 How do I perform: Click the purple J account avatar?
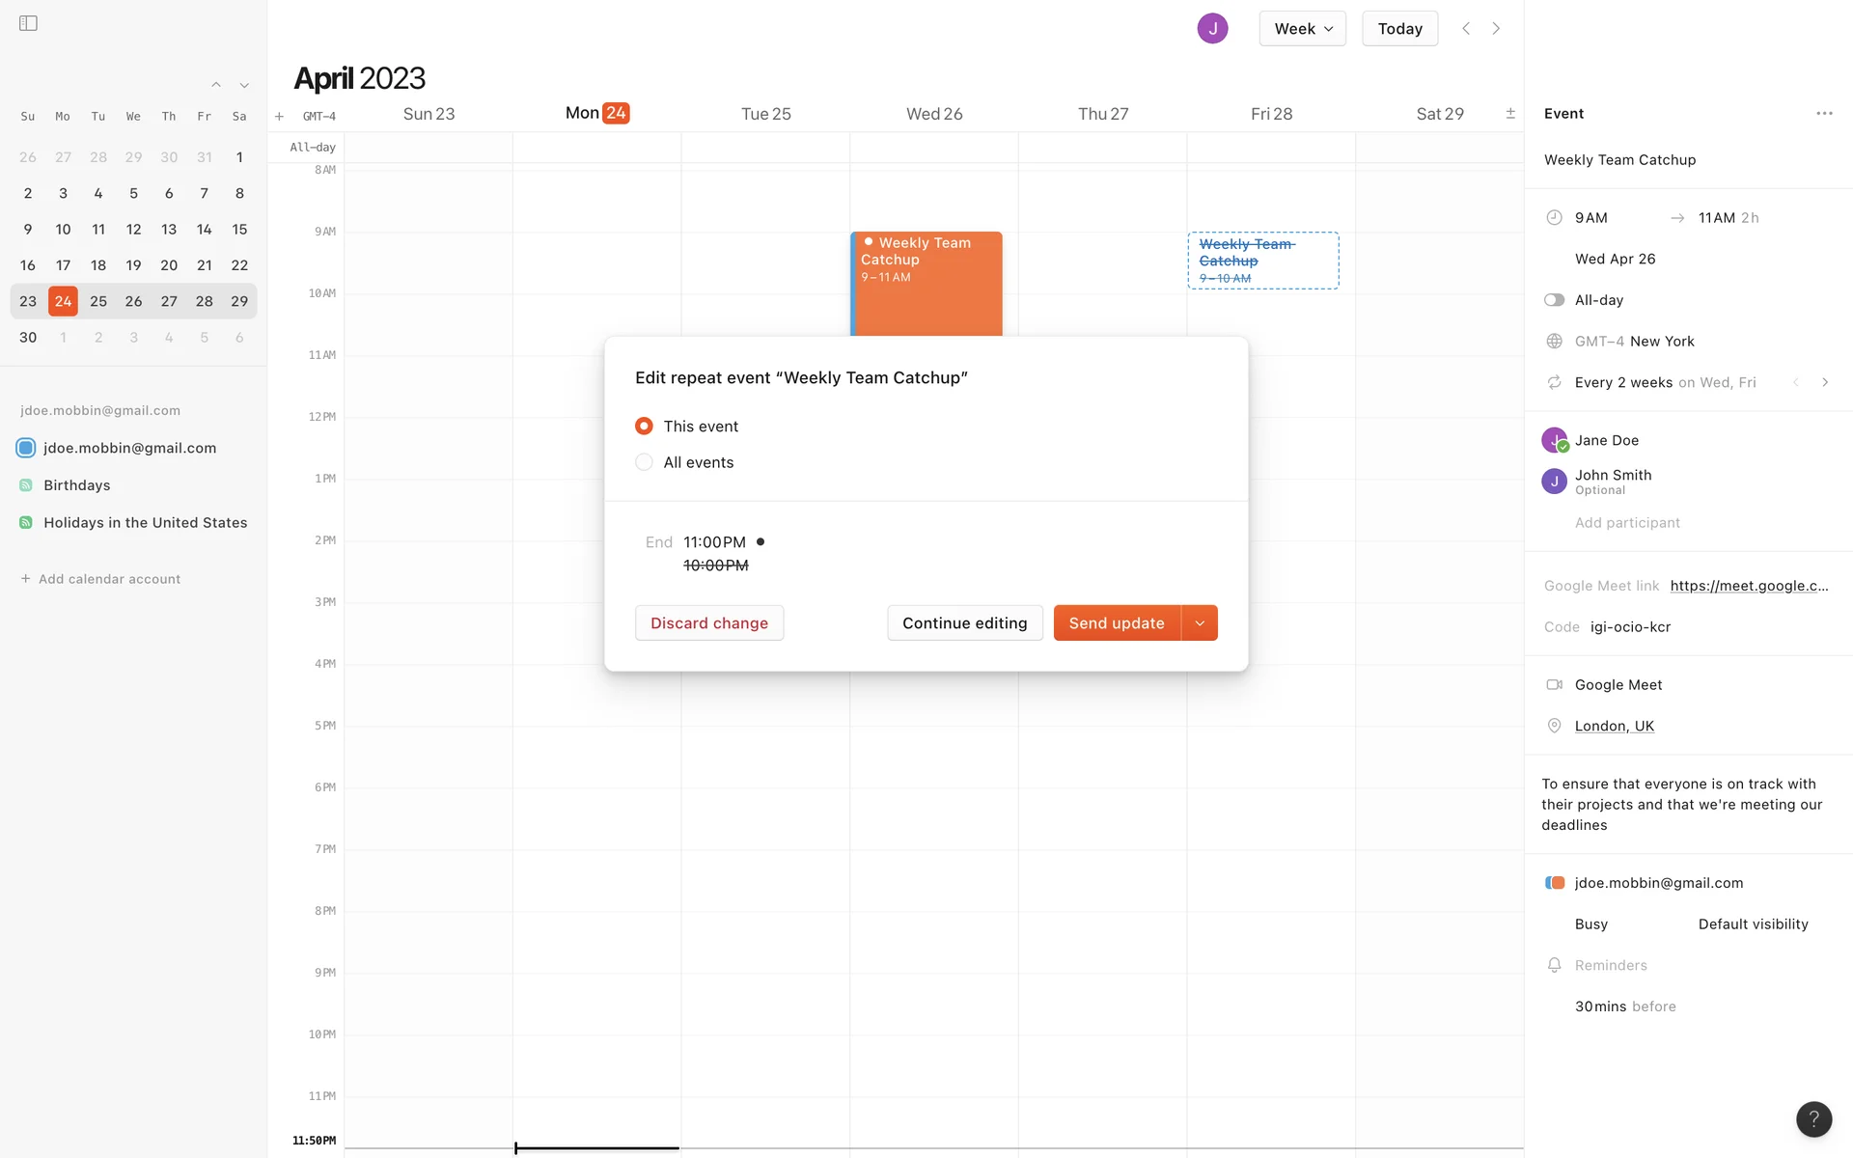(x=1212, y=29)
